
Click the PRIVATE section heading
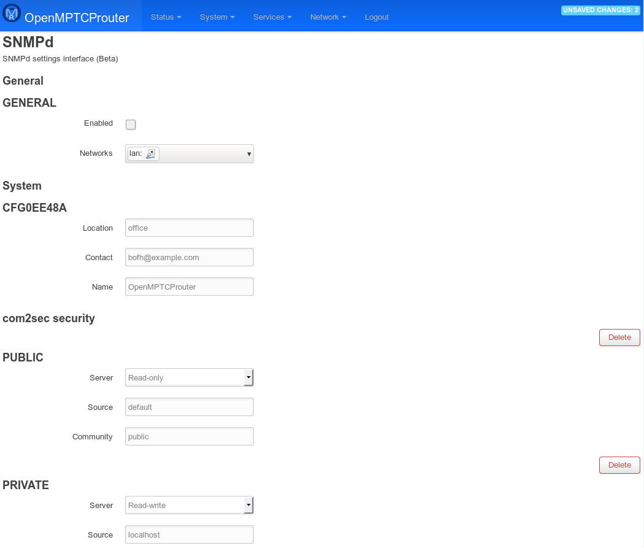coord(26,485)
